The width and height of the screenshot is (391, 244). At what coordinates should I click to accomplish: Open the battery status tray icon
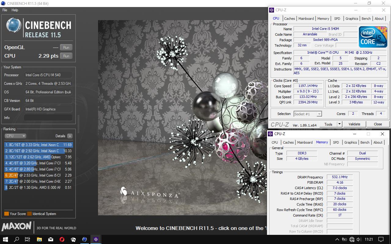point(344,239)
